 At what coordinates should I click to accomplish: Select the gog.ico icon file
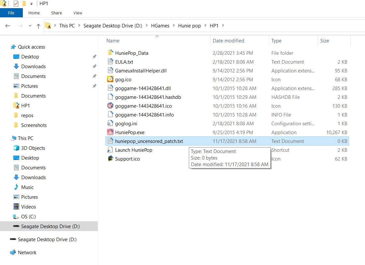[x=110, y=80]
